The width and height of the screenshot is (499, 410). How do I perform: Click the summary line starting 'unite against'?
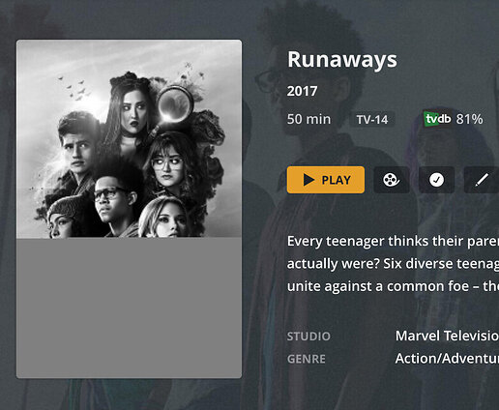(x=393, y=286)
